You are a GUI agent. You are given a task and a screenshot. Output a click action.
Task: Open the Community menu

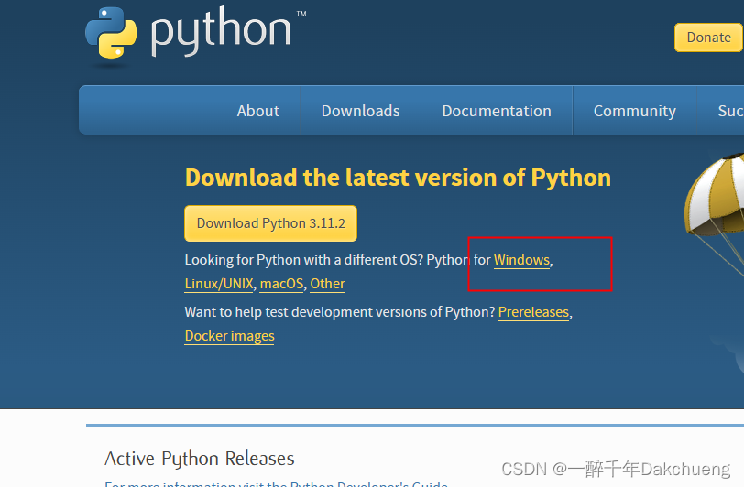pos(634,111)
